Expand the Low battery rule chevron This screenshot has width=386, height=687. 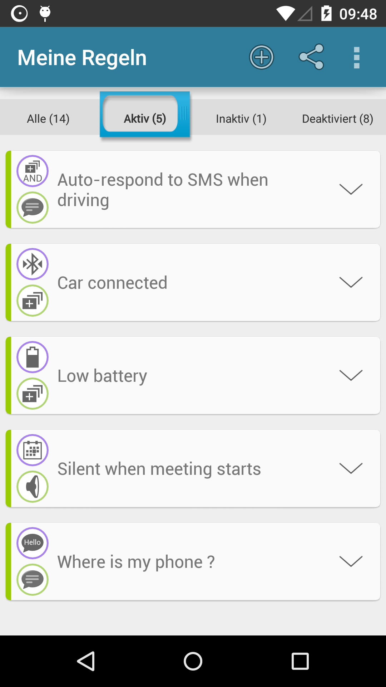(351, 375)
